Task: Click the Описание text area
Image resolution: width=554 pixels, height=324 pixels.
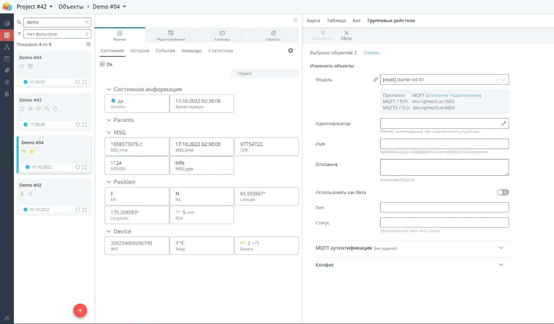Action: click(x=444, y=167)
